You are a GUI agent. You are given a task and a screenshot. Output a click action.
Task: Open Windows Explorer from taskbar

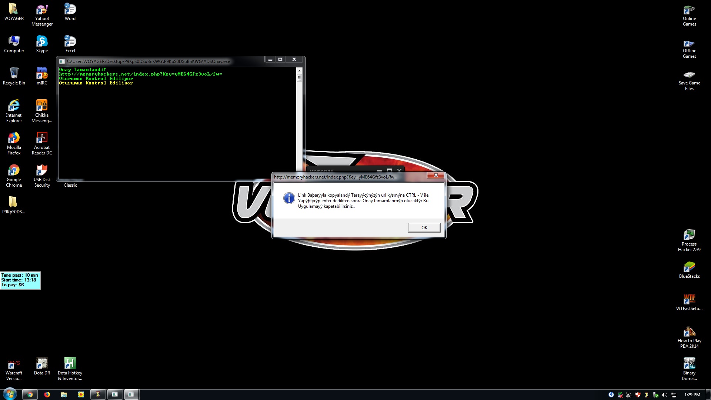[64, 394]
